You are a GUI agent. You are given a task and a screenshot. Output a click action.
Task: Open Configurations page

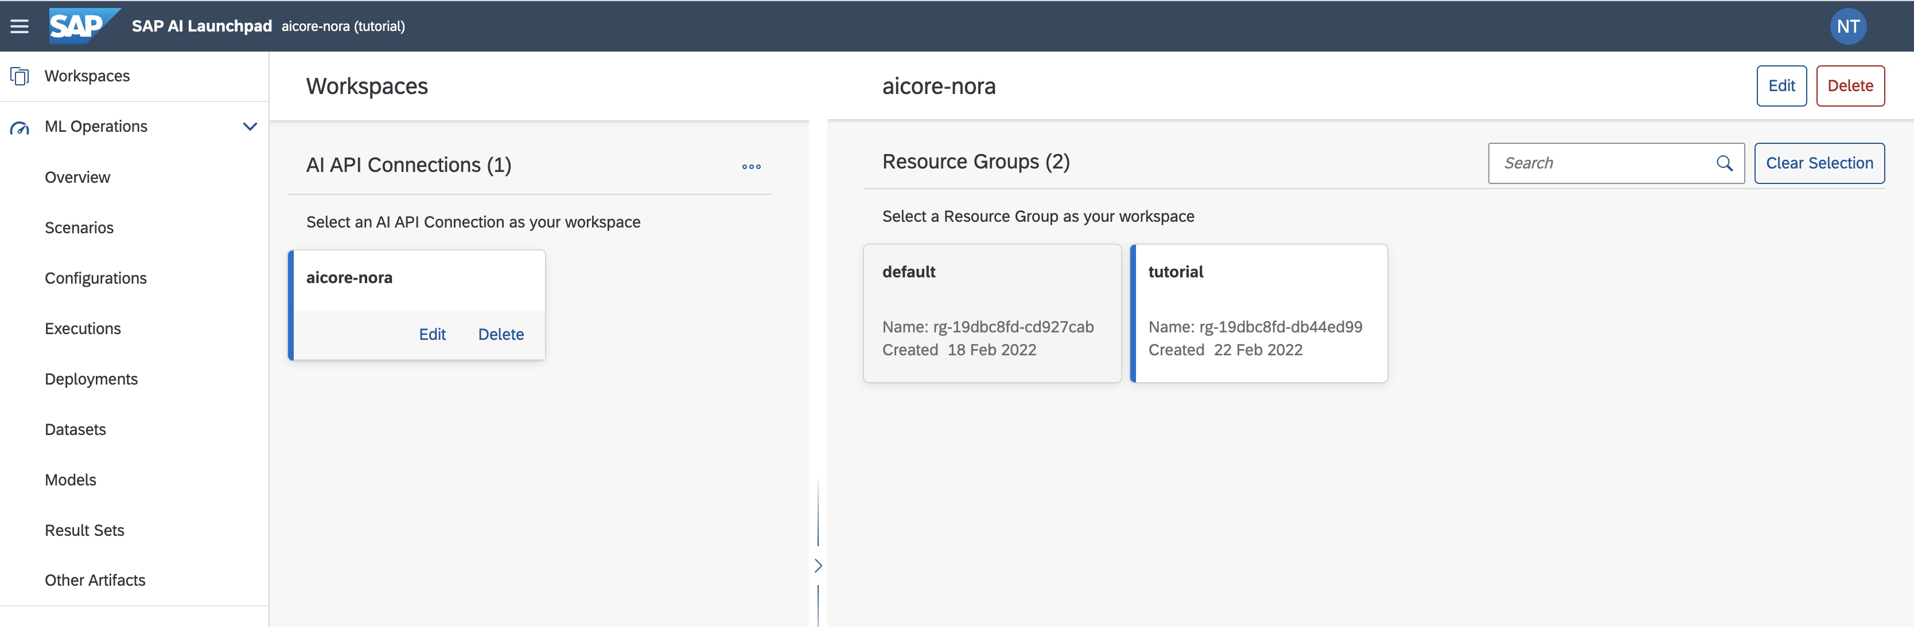(96, 279)
